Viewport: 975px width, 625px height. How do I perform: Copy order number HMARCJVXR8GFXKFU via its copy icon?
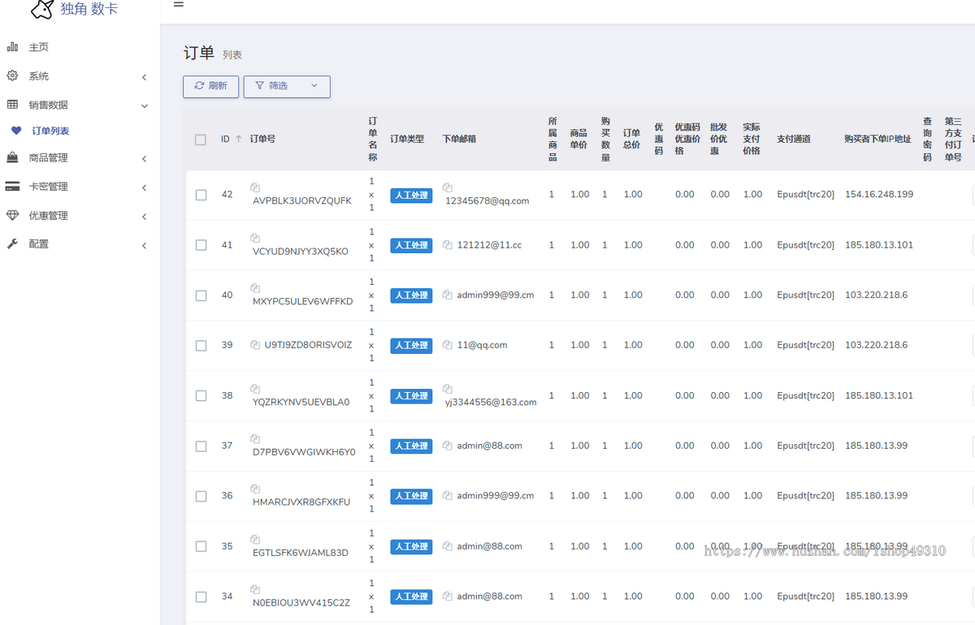coord(255,489)
